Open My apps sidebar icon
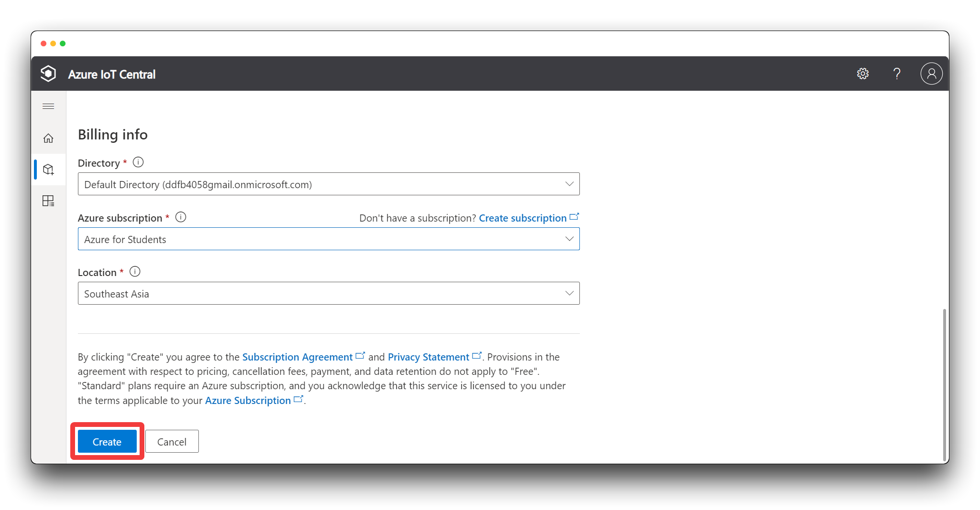The width and height of the screenshot is (980, 510). tap(48, 201)
